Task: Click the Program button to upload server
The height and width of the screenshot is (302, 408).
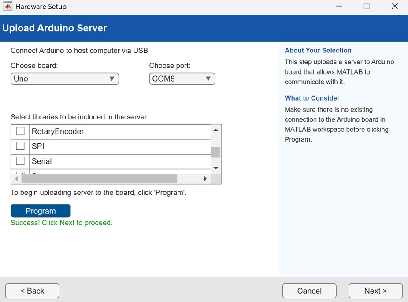Action: tap(41, 210)
